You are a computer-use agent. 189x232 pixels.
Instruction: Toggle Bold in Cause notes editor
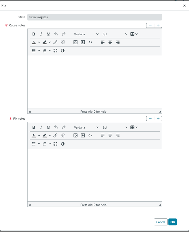pos(34,34)
